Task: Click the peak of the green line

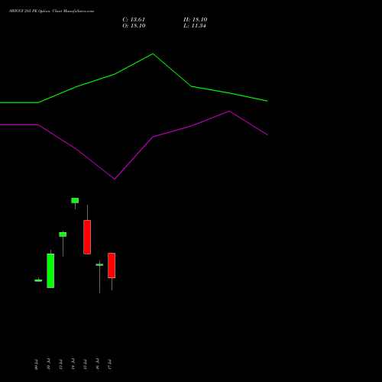Action: pyautogui.click(x=153, y=53)
